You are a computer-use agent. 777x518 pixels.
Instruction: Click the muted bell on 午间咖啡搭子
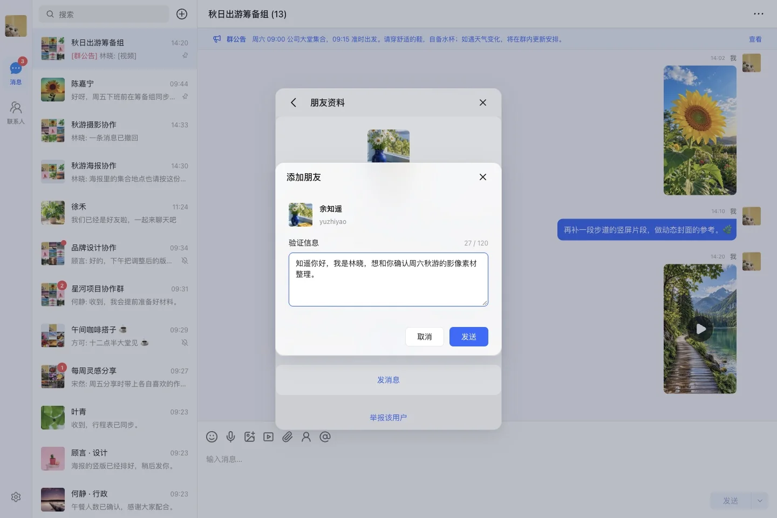tap(185, 343)
